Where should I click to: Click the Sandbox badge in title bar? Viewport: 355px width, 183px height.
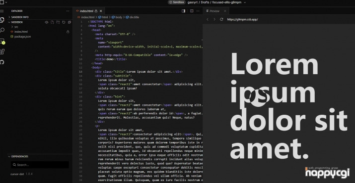pos(176,2)
